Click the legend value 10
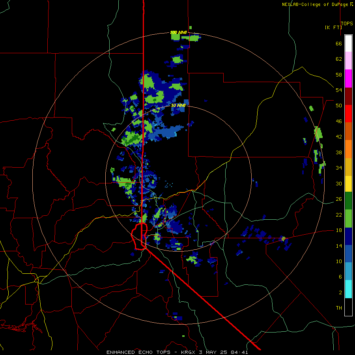The image size is (355, 355). tap(339, 261)
